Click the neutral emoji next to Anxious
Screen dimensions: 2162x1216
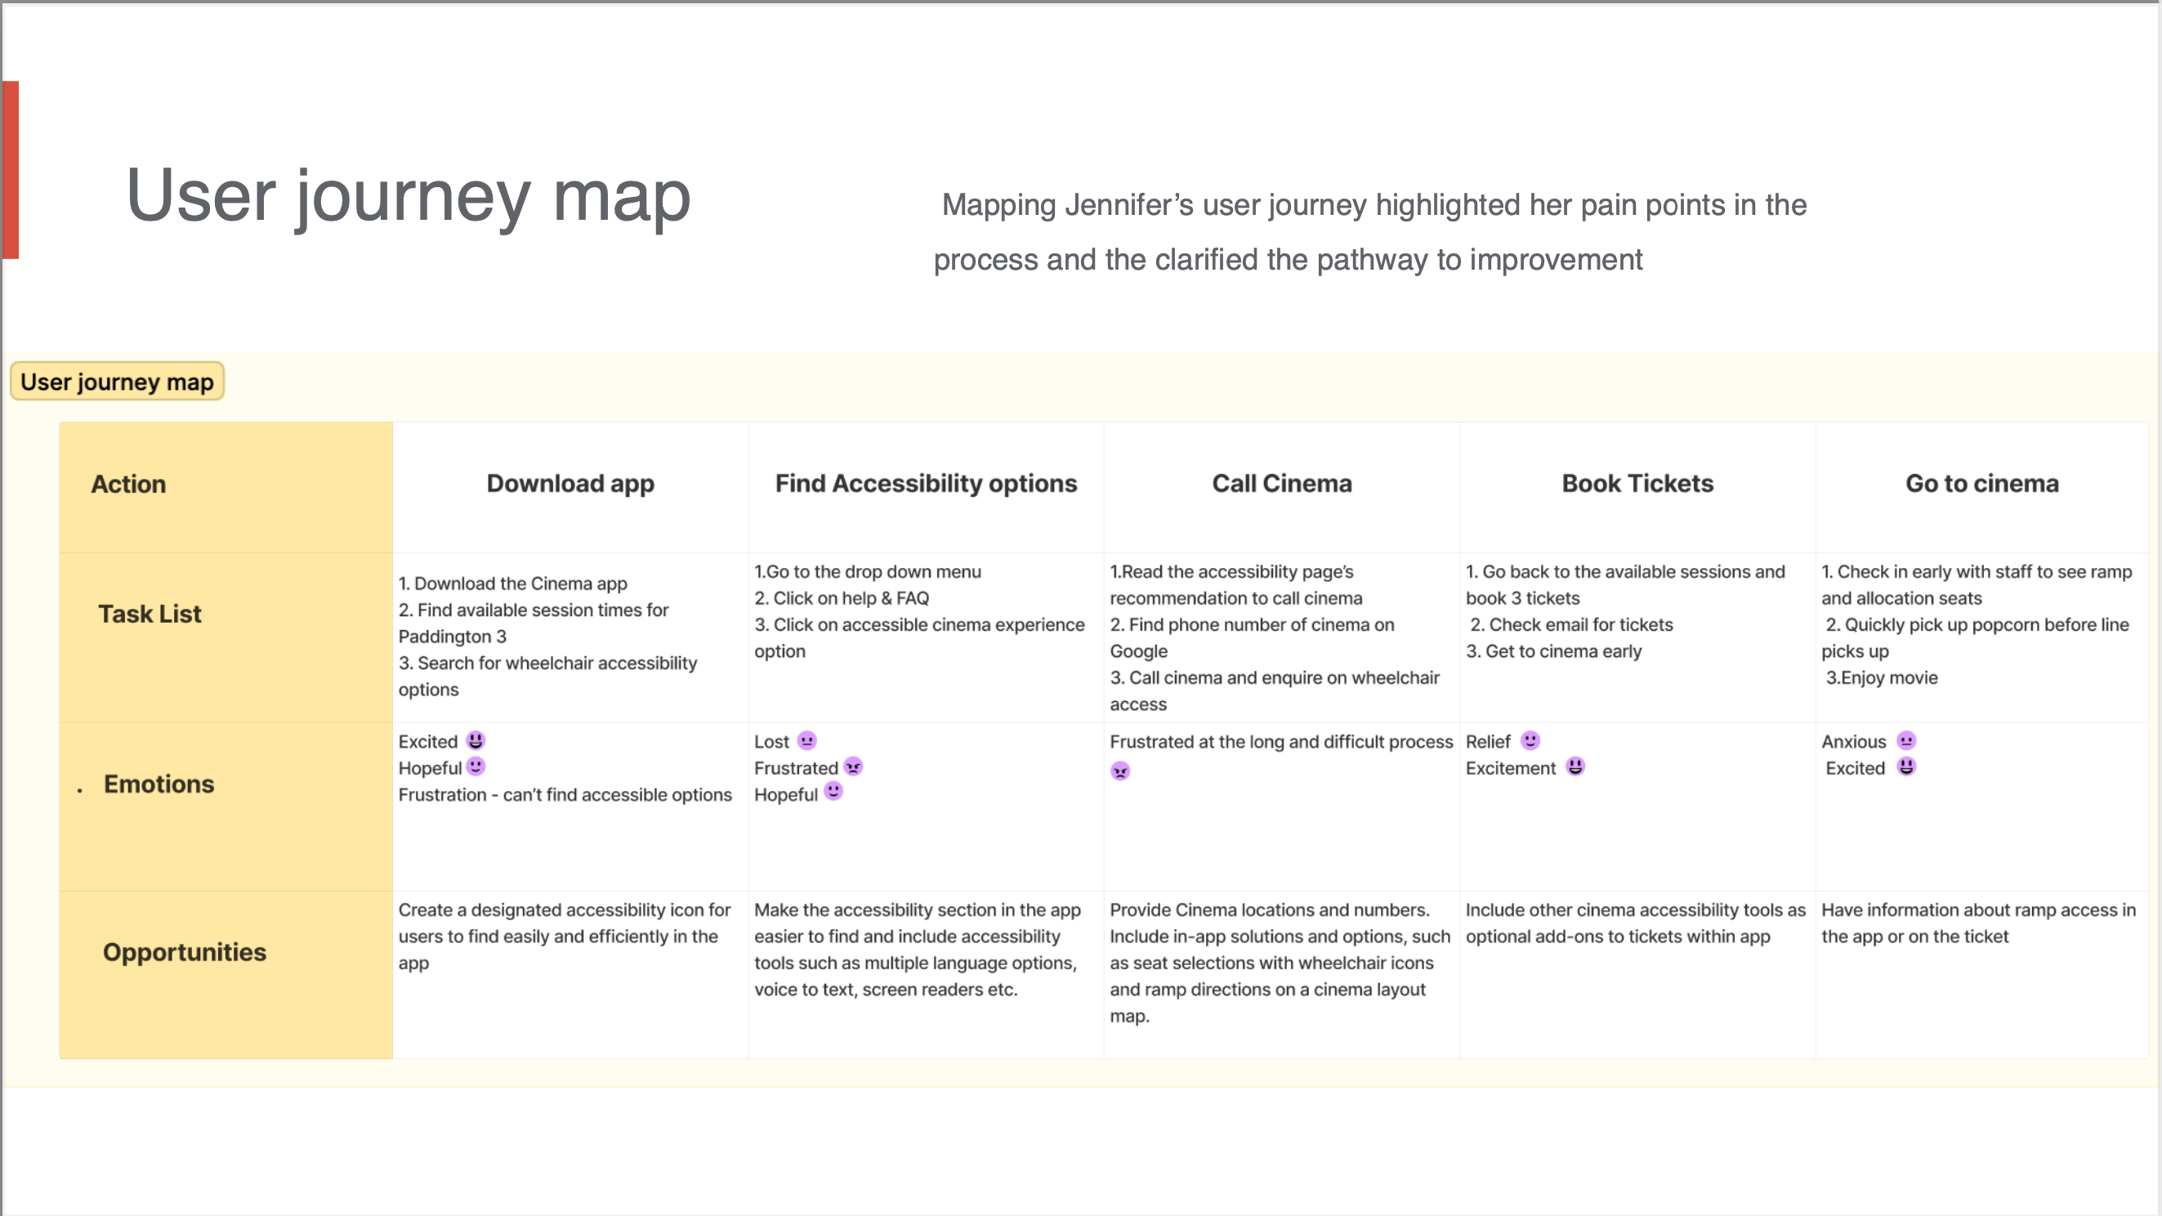pos(1906,740)
